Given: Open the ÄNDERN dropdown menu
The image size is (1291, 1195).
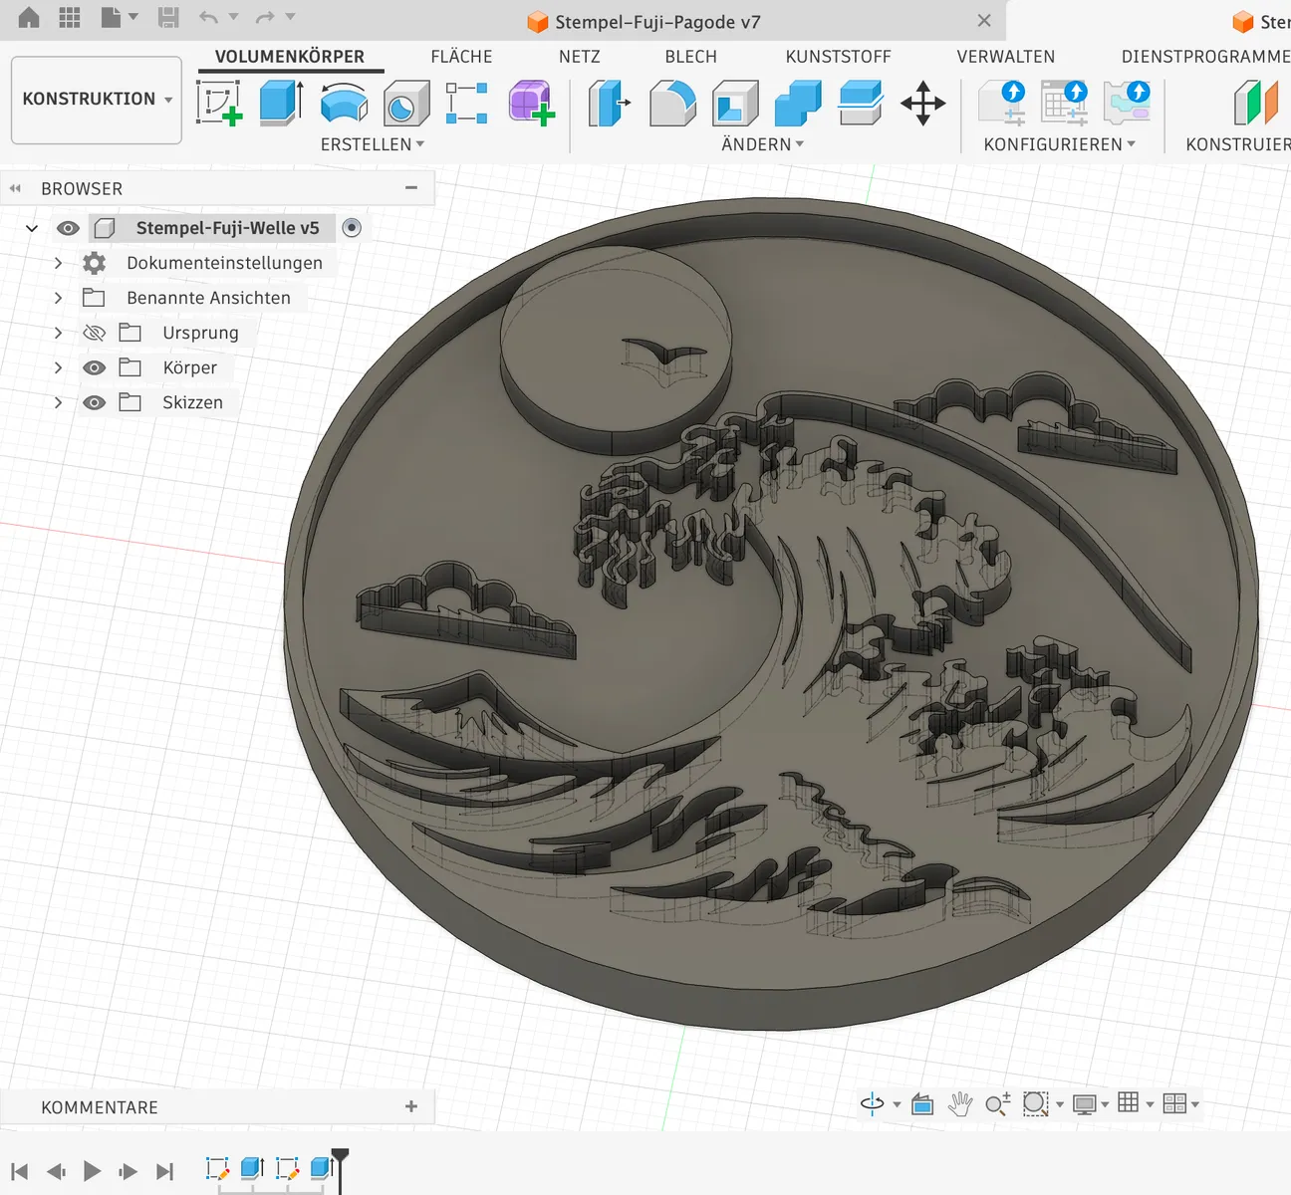Looking at the screenshot, I should pyautogui.click(x=762, y=144).
